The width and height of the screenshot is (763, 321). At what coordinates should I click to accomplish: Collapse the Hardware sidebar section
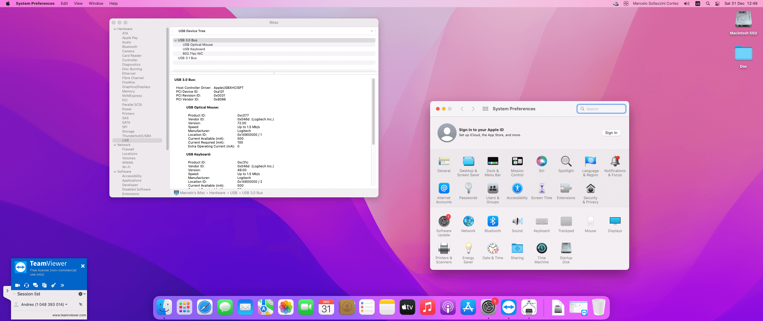click(x=115, y=29)
